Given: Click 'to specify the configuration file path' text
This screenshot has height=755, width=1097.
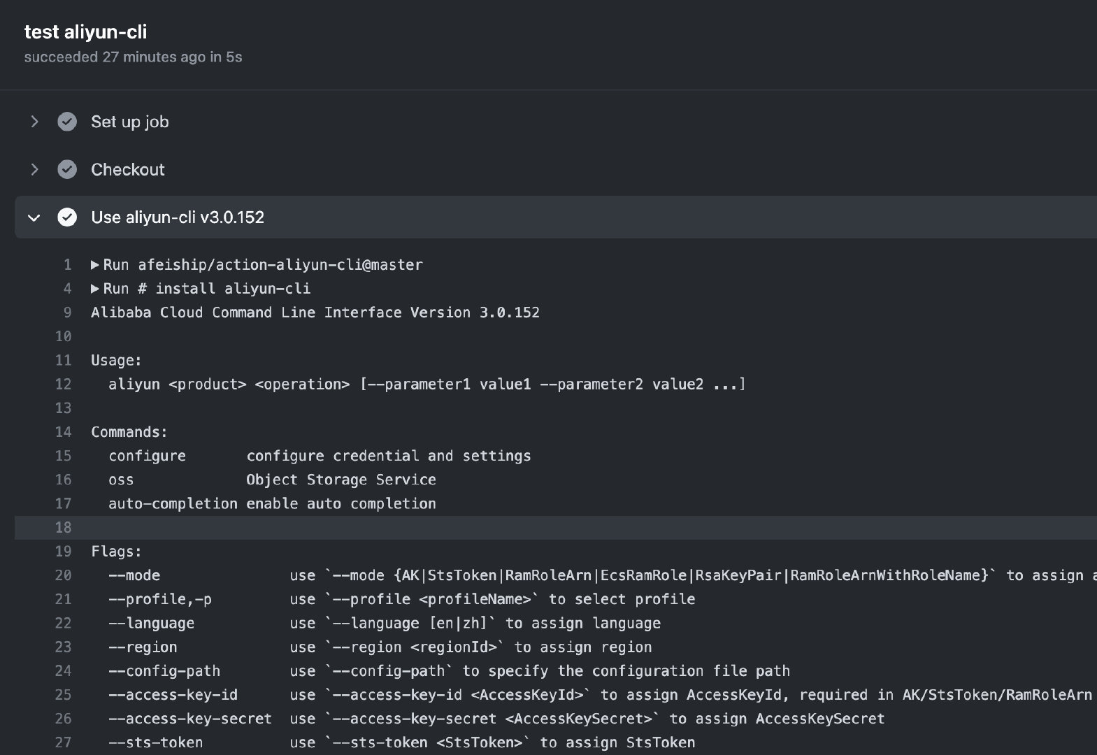Looking at the screenshot, I should click(x=626, y=671).
